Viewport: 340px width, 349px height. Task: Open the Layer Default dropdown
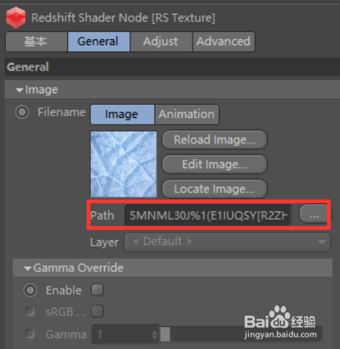tap(228, 242)
